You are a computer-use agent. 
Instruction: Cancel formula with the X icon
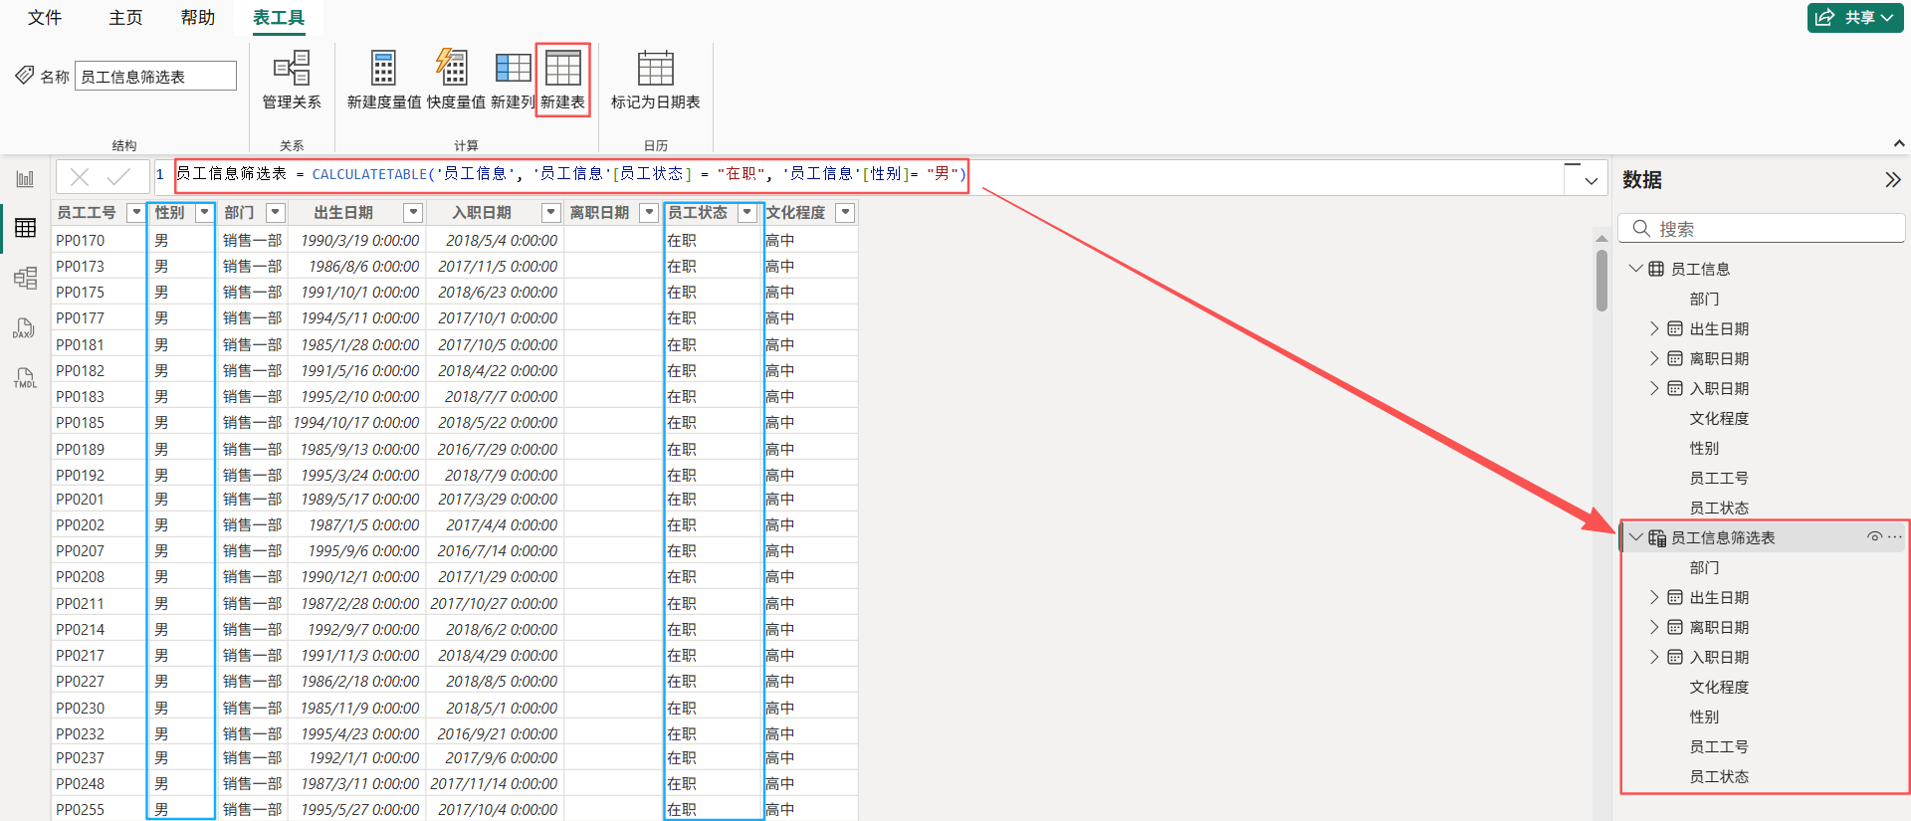point(81,177)
